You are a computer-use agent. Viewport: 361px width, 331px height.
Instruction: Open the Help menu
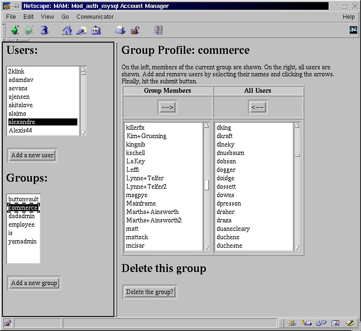348,17
